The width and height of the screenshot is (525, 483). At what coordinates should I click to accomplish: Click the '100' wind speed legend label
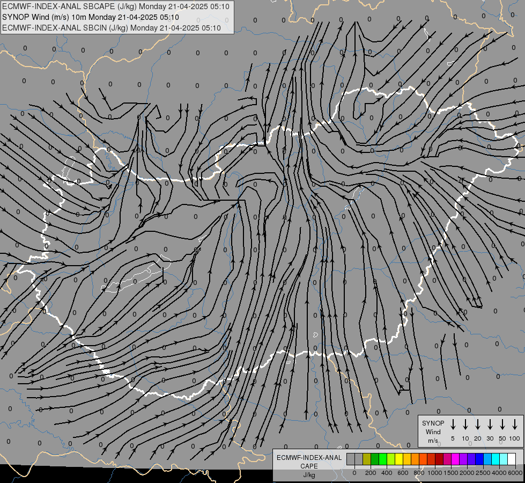[x=515, y=438]
